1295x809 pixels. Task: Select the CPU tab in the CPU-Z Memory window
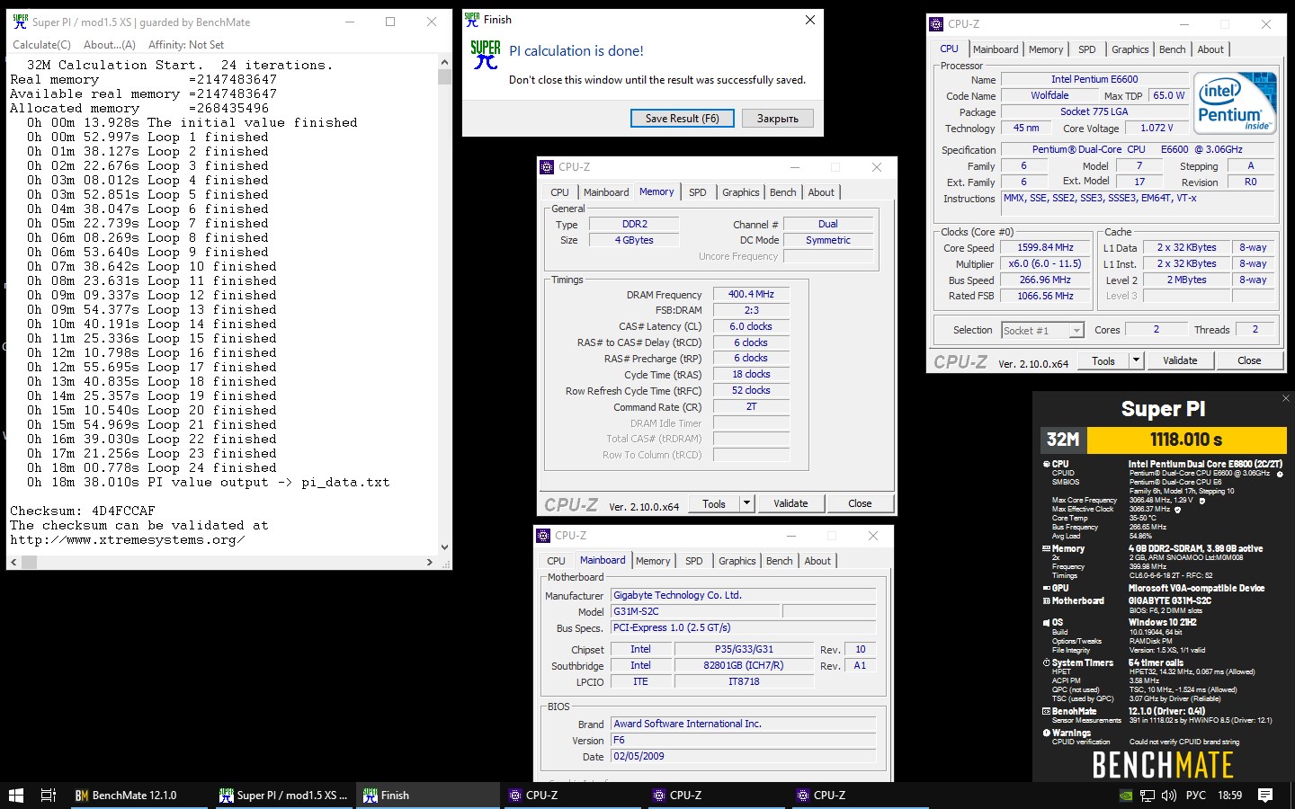[x=559, y=192]
